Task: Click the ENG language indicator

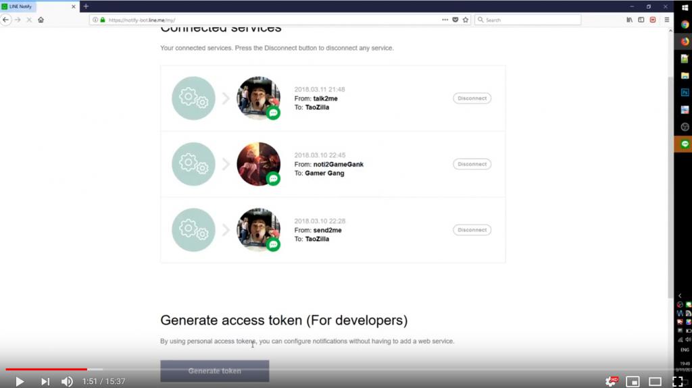Action: (x=685, y=350)
